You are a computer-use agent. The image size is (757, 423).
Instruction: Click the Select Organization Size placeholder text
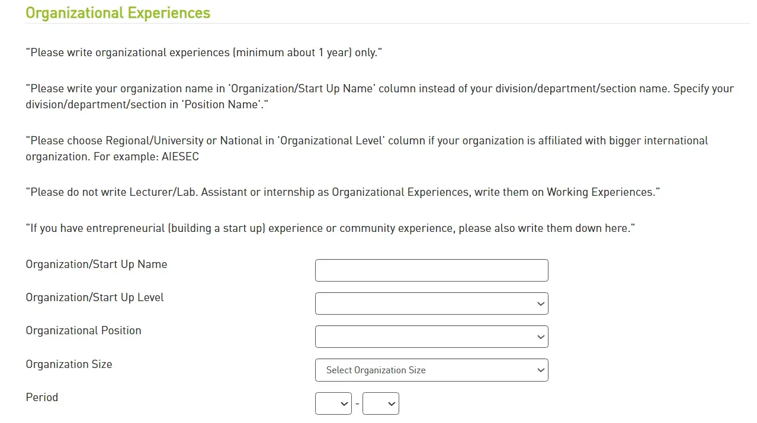[x=376, y=370]
